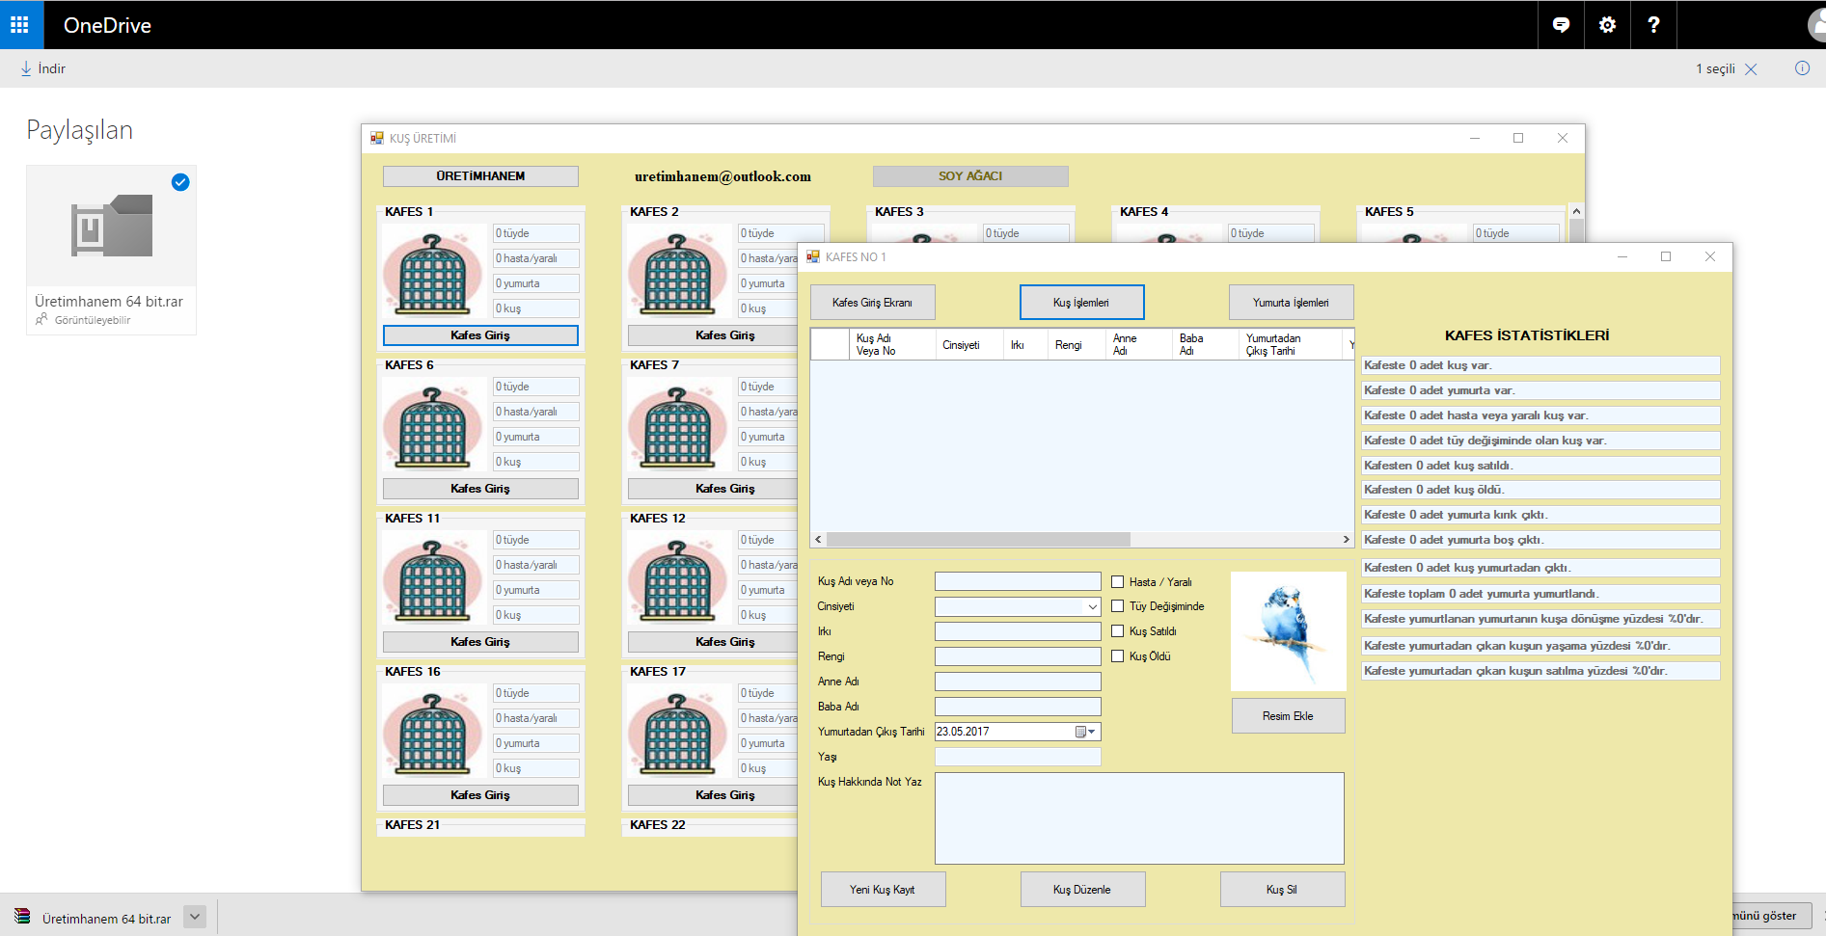Click the Baba Adı input field
1826x936 pixels.
[1018, 707]
